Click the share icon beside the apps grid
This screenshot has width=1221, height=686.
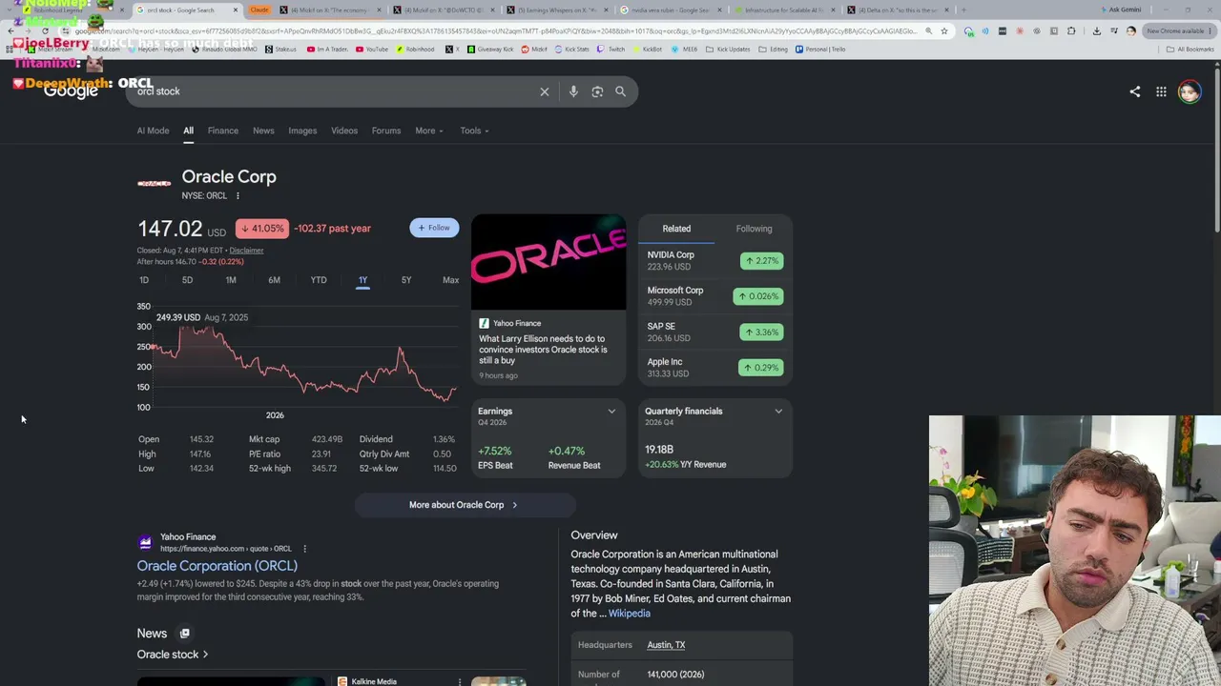pos(1134,91)
